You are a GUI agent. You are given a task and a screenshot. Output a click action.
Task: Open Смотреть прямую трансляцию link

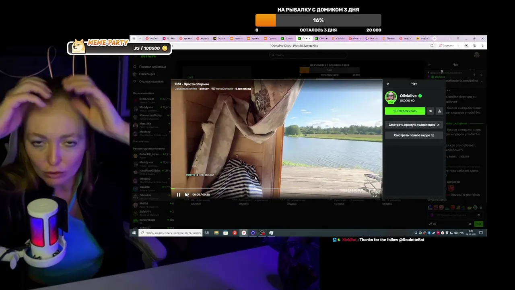coord(414,125)
